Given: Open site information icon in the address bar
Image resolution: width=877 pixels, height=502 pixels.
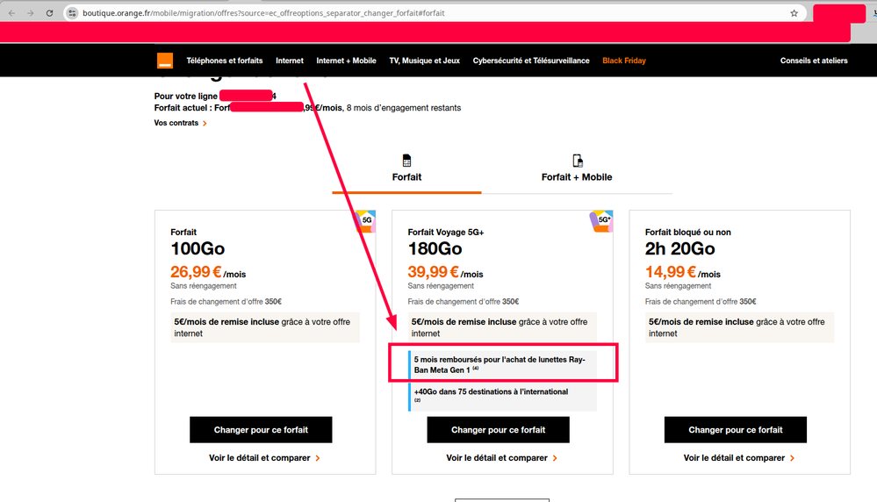Looking at the screenshot, I should 72,13.
